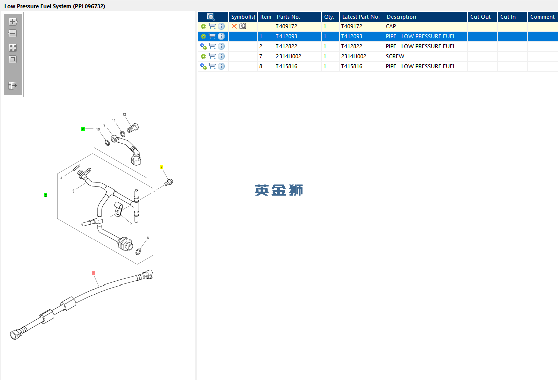Add T412093 pipe to cart
The image size is (558, 380).
click(x=212, y=36)
